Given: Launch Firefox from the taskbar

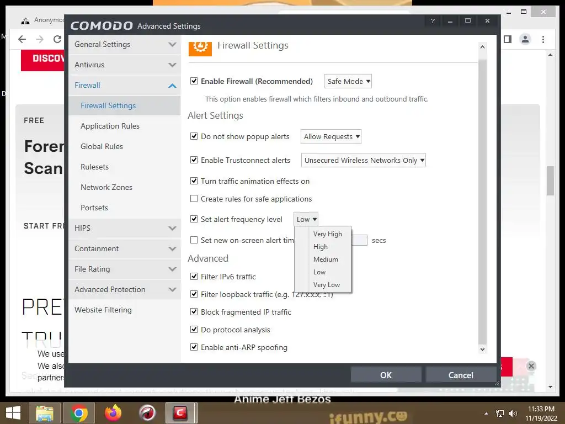Looking at the screenshot, I should tap(113, 413).
